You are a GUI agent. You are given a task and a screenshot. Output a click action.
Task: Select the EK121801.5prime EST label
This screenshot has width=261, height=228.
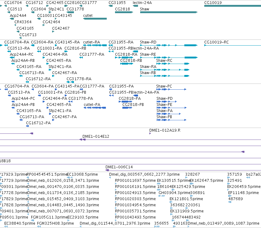tap(186, 199)
